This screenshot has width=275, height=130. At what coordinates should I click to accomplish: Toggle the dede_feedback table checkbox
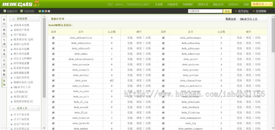163,107
